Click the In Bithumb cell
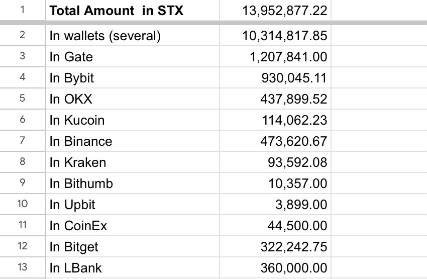The image size is (427, 279). tap(81, 183)
